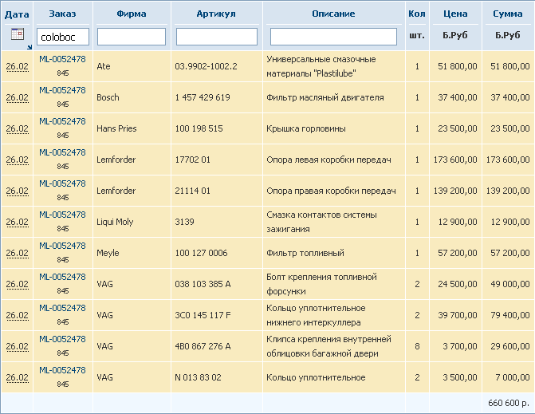Click quantity 8 in the clips row
The image size is (535, 414).
417,346
